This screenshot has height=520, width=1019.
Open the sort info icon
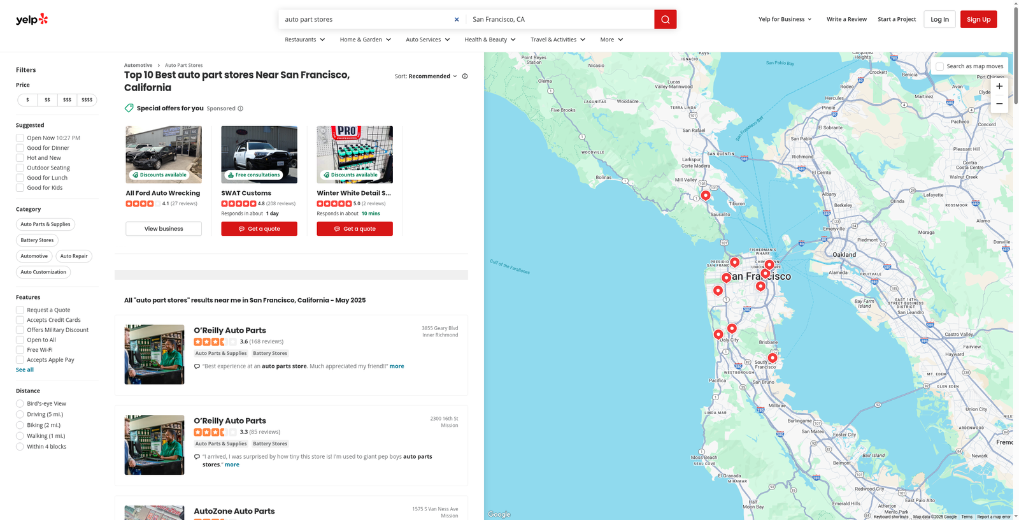465,76
